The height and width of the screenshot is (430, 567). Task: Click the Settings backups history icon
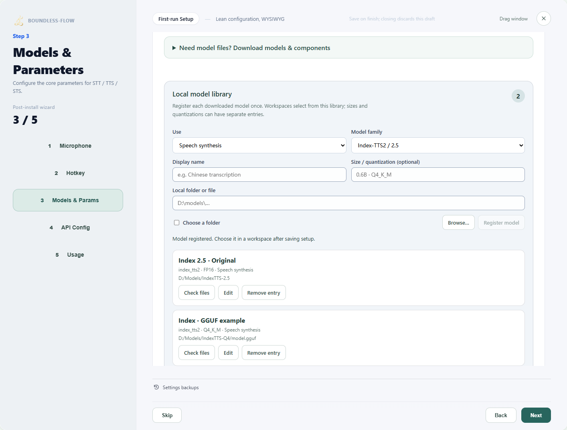click(x=156, y=387)
